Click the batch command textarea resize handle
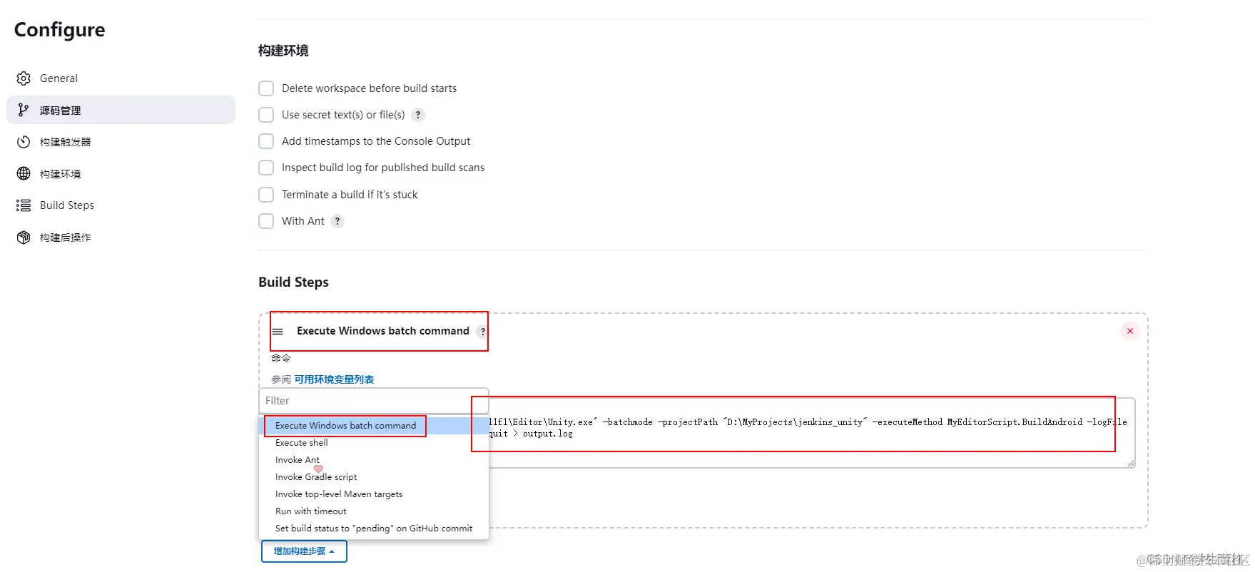 coord(1131,464)
